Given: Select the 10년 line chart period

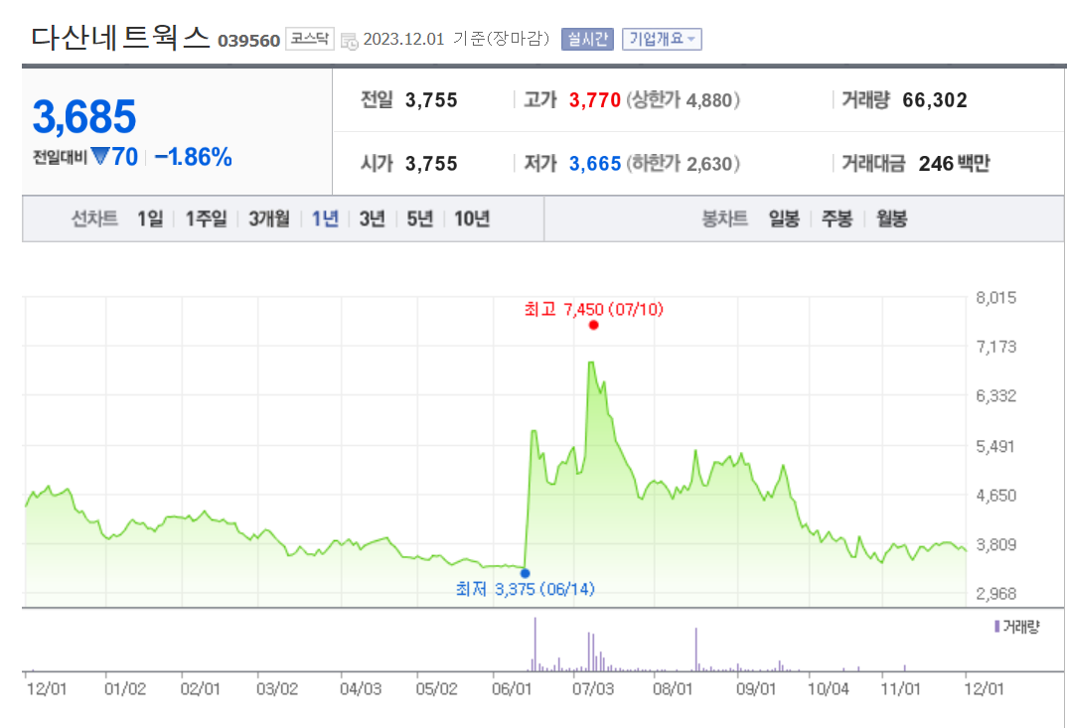Looking at the screenshot, I should click(472, 219).
